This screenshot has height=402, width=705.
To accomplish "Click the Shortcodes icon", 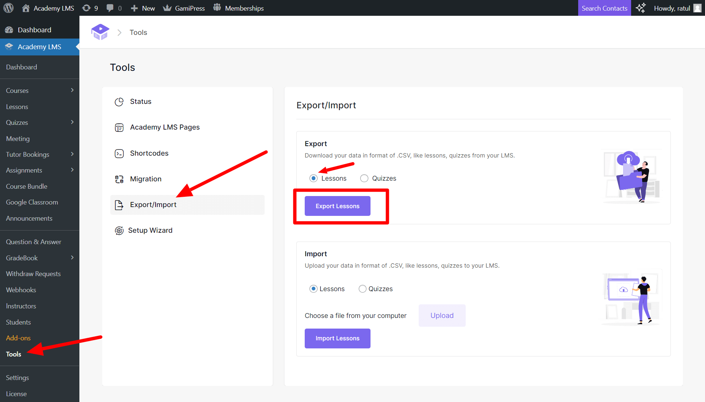I will tap(119, 153).
